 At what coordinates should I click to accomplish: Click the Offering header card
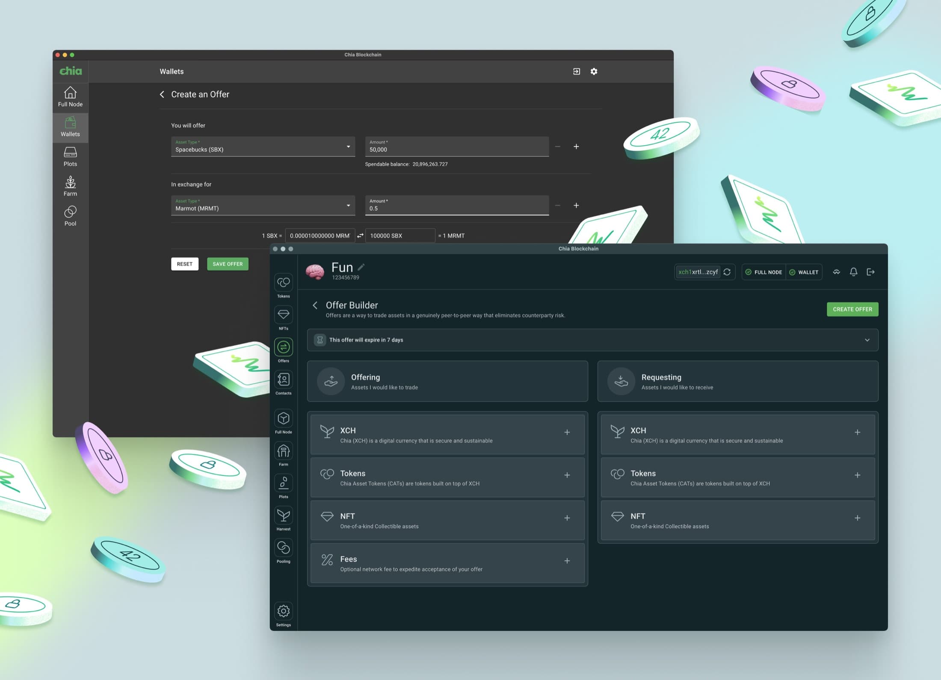click(447, 381)
